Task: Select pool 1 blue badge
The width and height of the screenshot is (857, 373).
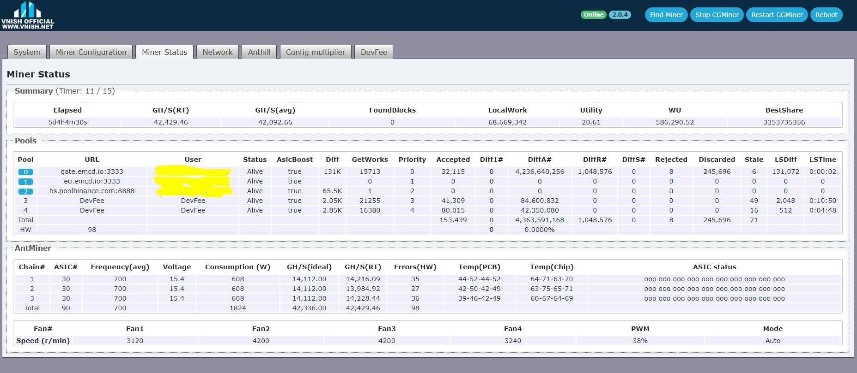Action: click(25, 182)
